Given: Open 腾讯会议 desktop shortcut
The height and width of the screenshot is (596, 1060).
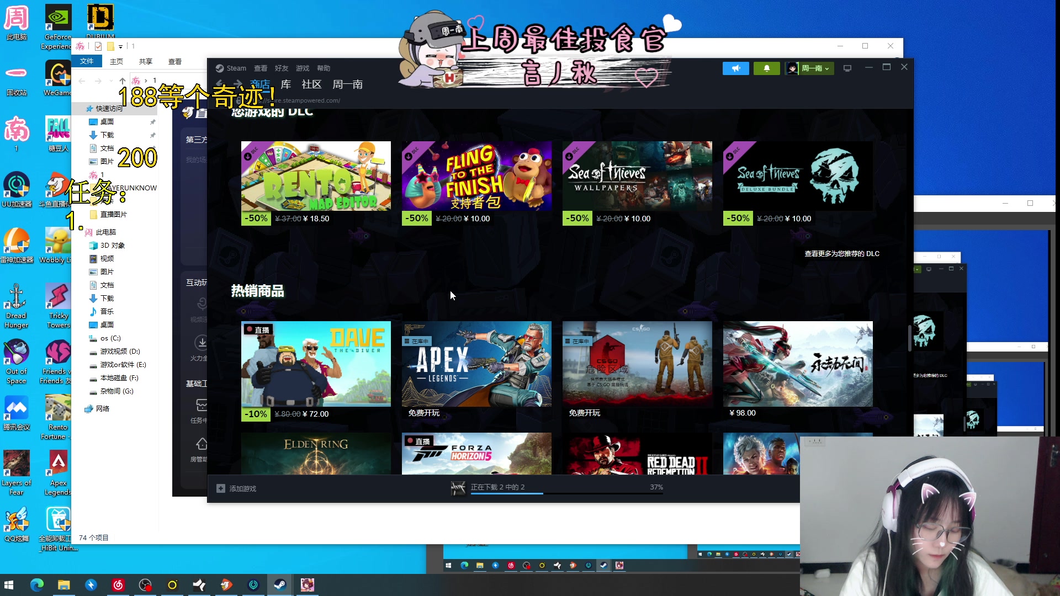Looking at the screenshot, I should [x=17, y=413].
